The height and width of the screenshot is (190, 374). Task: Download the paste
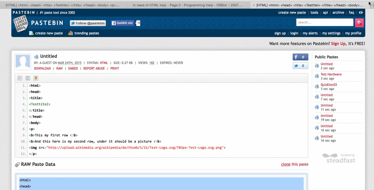click(42, 69)
